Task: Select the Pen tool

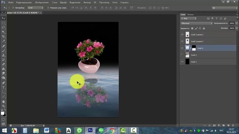Action: pos(3,83)
